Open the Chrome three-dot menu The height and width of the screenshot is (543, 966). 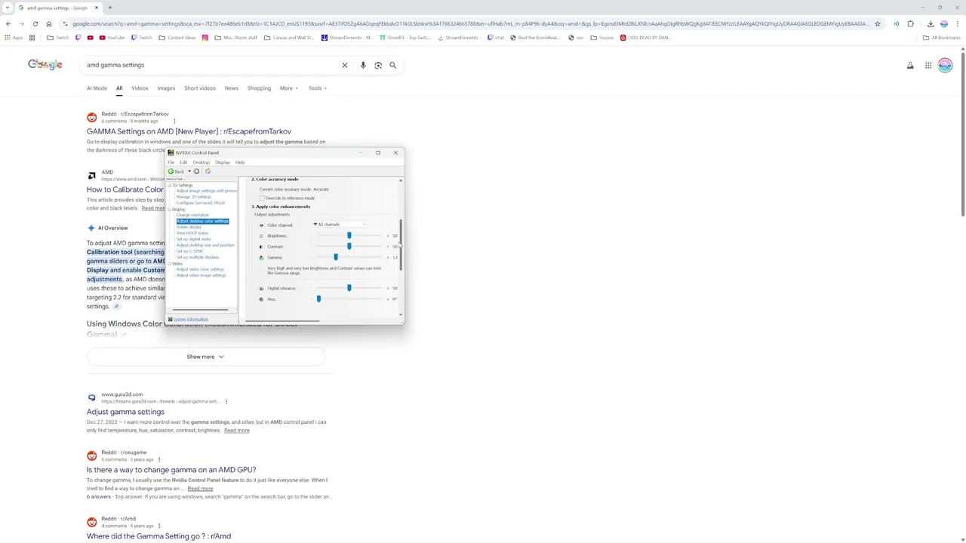click(x=958, y=23)
